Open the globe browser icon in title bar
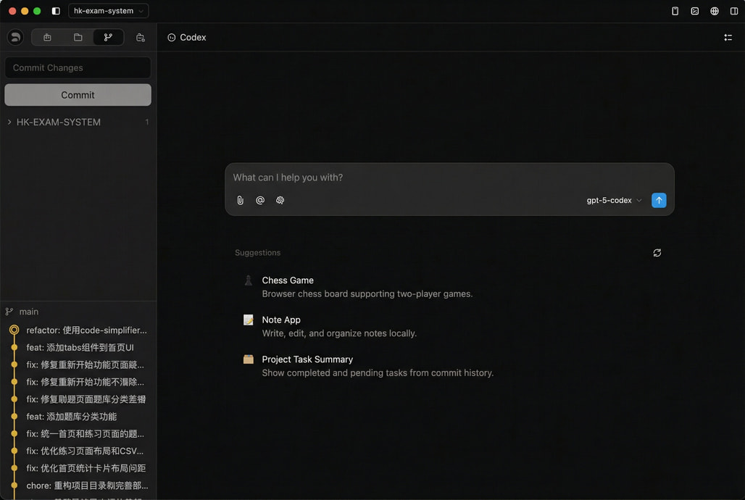The height and width of the screenshot is (500, 745). click(715, 11)
